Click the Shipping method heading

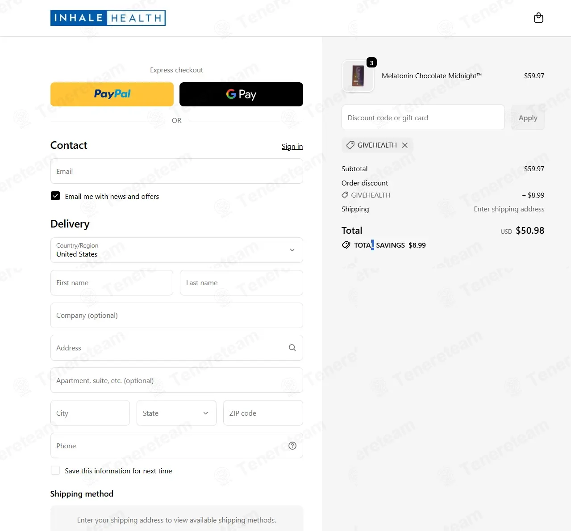point(82,494)
